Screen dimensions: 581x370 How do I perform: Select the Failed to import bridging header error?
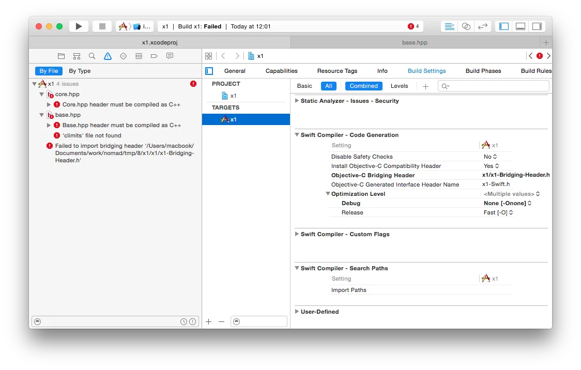click(x=124, y=153)
